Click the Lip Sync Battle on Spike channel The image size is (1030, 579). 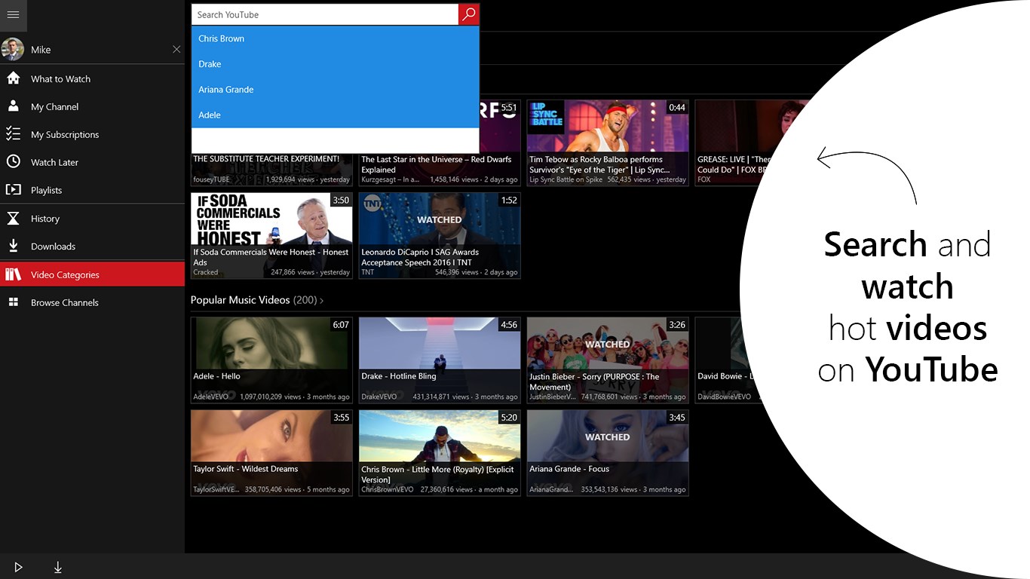point(566,179)
